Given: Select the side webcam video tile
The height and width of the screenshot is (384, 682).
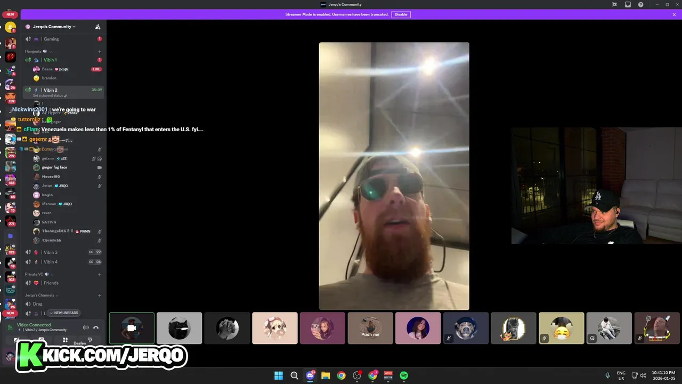Looking at the screenshot, I should tap(596, 186).
